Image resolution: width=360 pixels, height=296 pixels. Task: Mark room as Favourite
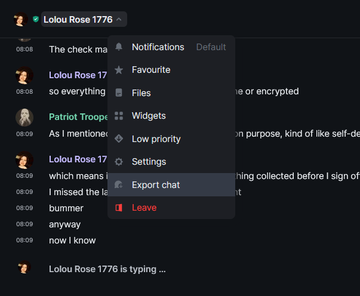(151, 70)
